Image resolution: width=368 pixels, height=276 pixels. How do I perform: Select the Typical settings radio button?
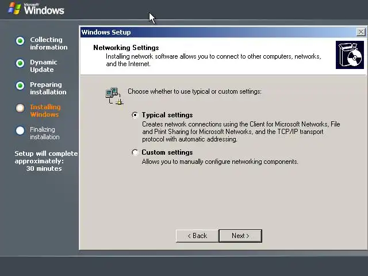(135, 115)
